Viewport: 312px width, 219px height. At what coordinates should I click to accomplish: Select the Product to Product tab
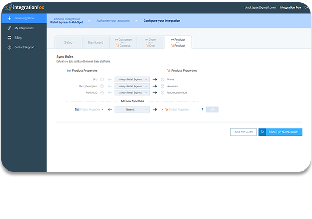click(178, 42)
